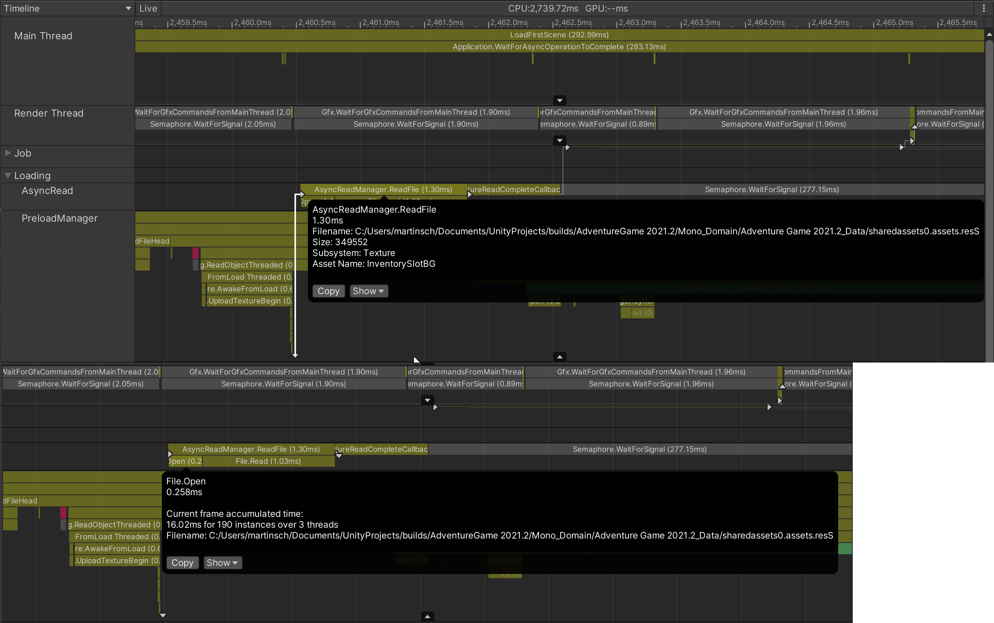Click Main Thread's down-arrow expand handle
The width and height of the screenshot is (994, 623).
coord(559,101)
